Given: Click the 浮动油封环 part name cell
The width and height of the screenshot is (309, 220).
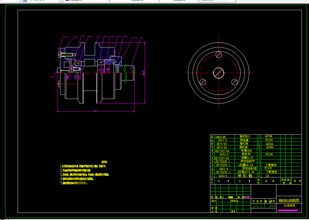Looking at the screenshot, I should tap(247, 161).
